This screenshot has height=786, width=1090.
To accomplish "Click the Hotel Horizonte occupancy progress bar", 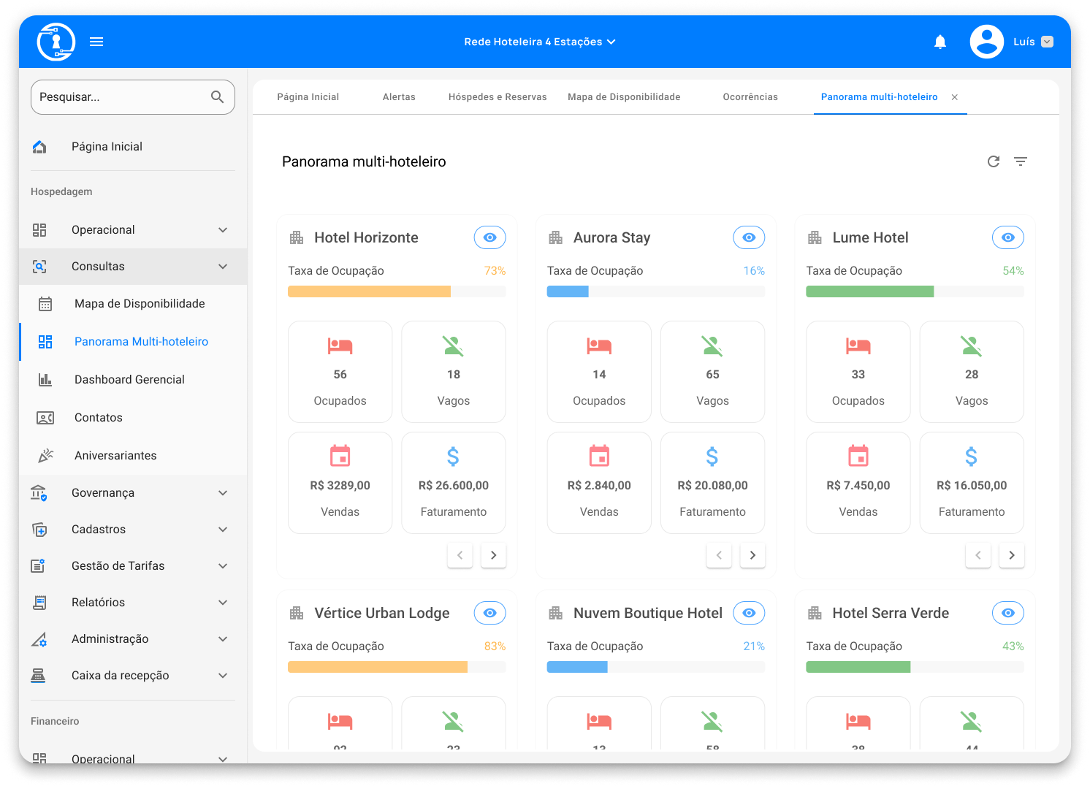I will pos(397,291).
